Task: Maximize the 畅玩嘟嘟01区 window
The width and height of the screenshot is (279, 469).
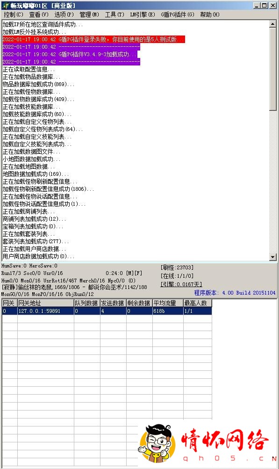Action: click(x=265, y=6)
